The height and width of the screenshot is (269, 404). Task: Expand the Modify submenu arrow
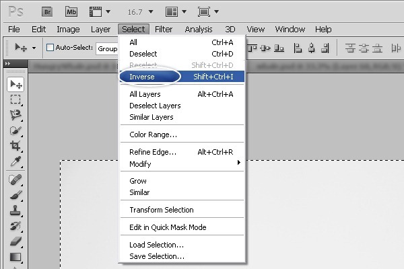click(239, 163)
